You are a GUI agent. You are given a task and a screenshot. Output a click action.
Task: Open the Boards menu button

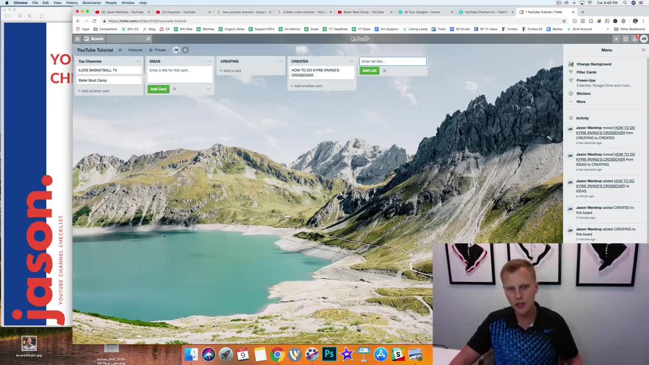tap(94, 39)
